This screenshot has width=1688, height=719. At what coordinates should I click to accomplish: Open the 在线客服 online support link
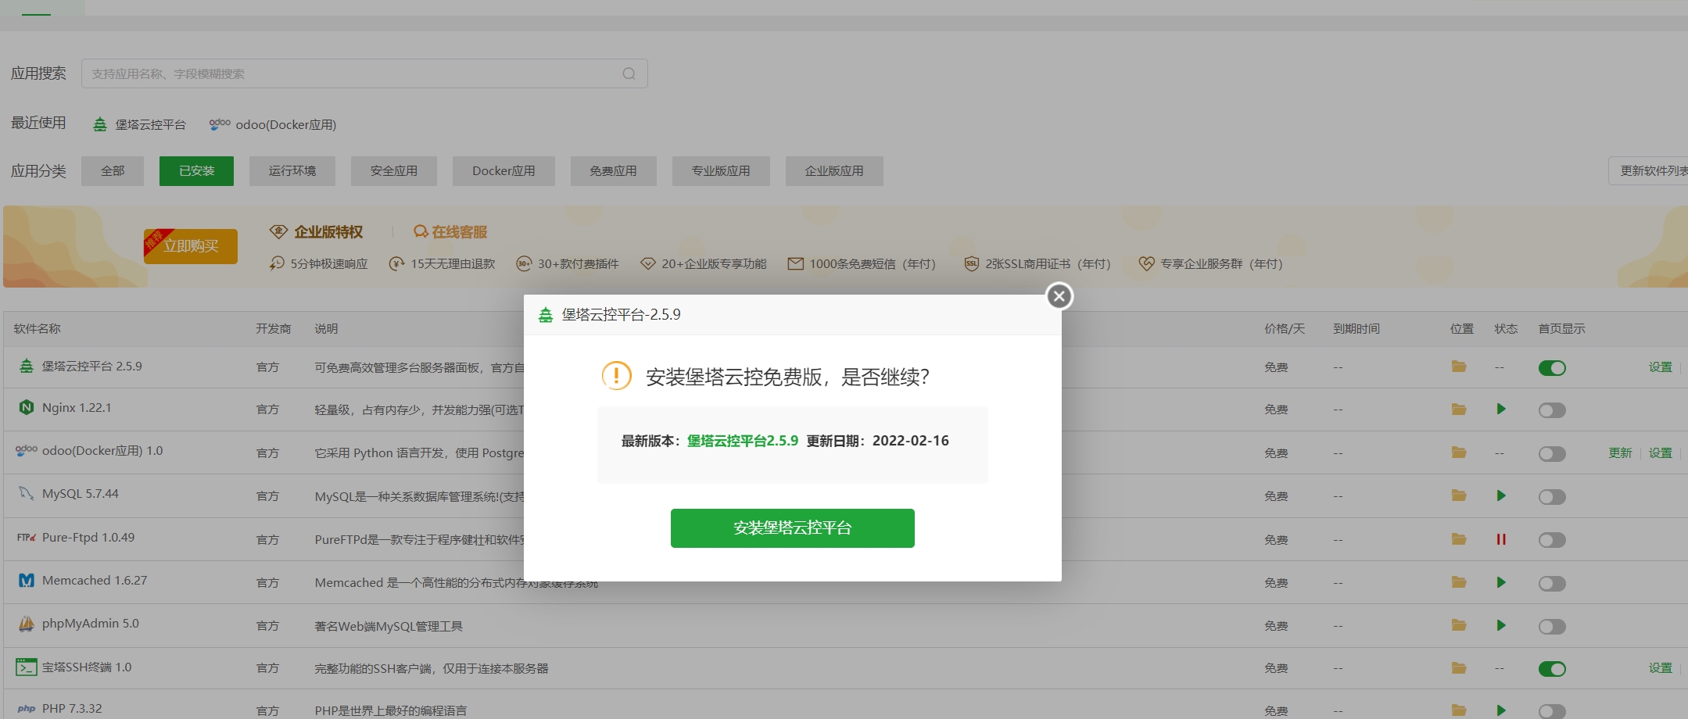[x=450, y=232]
